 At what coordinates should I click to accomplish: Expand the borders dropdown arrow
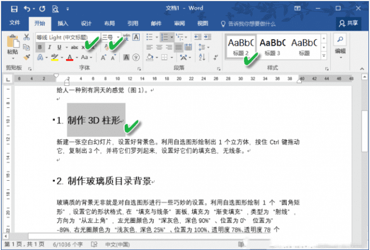pyautogui.click(x=172, y=57)
